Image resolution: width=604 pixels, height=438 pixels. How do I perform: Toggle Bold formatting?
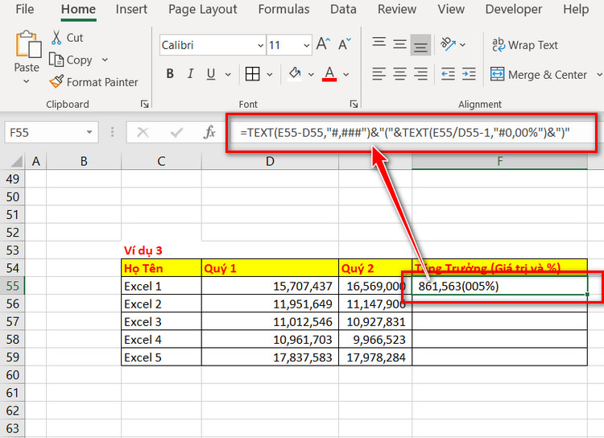click(x=170, y=73)
